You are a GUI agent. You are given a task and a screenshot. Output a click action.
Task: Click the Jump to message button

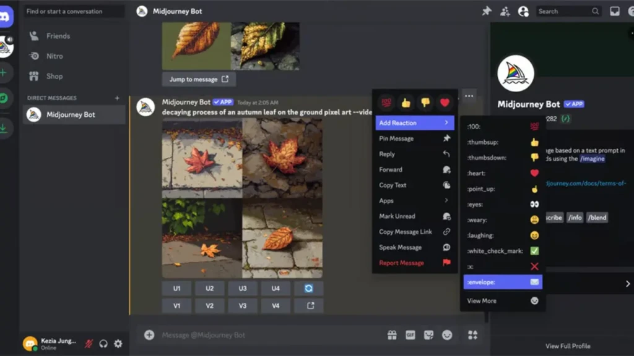[198, 79]
